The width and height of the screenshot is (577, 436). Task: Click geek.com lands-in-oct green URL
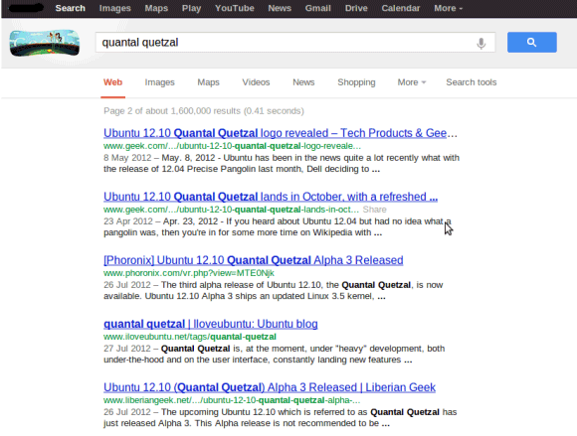point(231,210)
